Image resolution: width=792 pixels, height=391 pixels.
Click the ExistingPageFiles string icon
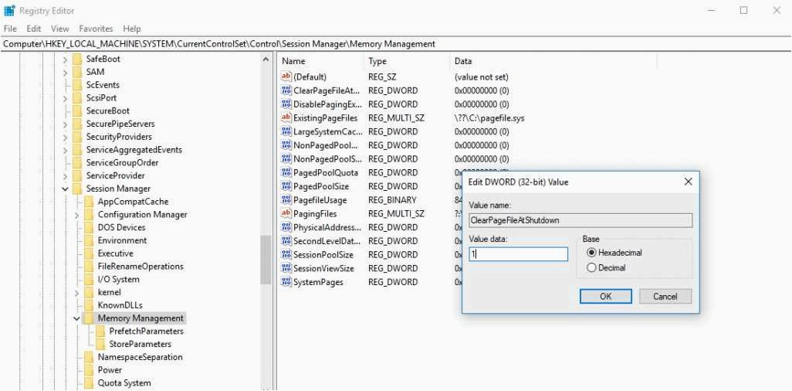point(286,118)
